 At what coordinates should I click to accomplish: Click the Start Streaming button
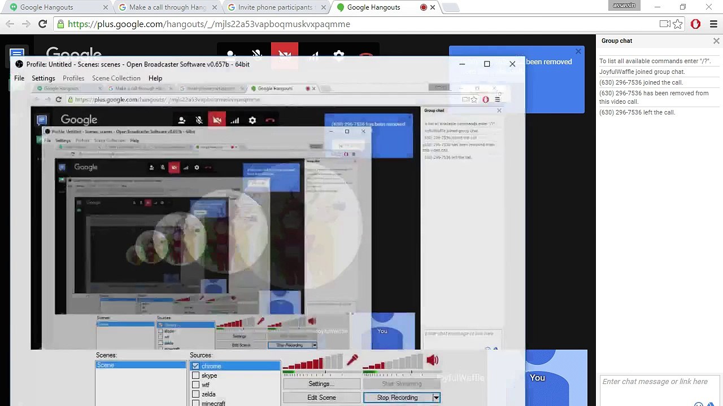tap(402, 384)
